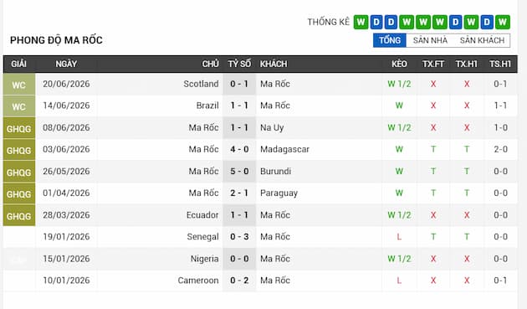This screenshot has width=527, height=309.
Task: Click the 5 - 0 score versus Burundi
Action: pos(239,172)
